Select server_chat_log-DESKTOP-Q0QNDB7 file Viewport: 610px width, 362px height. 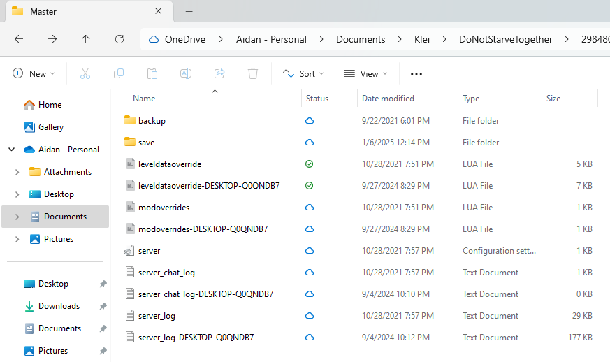tap(205, 294)
